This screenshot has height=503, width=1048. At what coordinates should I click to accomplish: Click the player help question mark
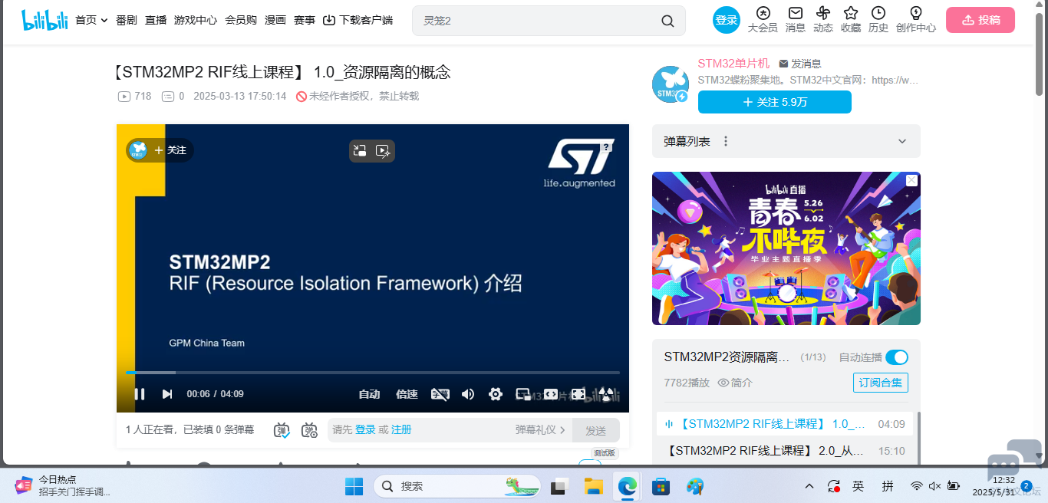(x=606, y=147)
